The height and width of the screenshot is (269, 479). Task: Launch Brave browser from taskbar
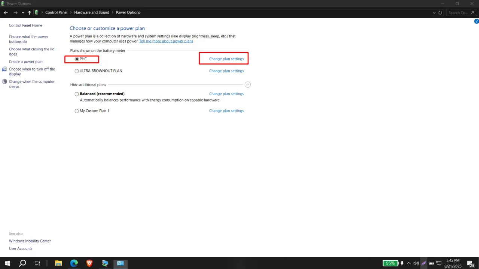(89, 263)
